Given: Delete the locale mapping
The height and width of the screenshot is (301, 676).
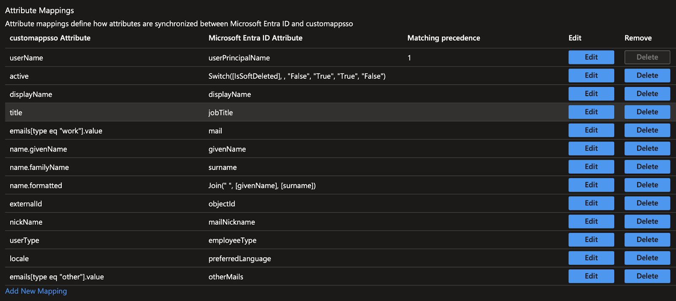Looking at the screenshot, I should point(647,258).
